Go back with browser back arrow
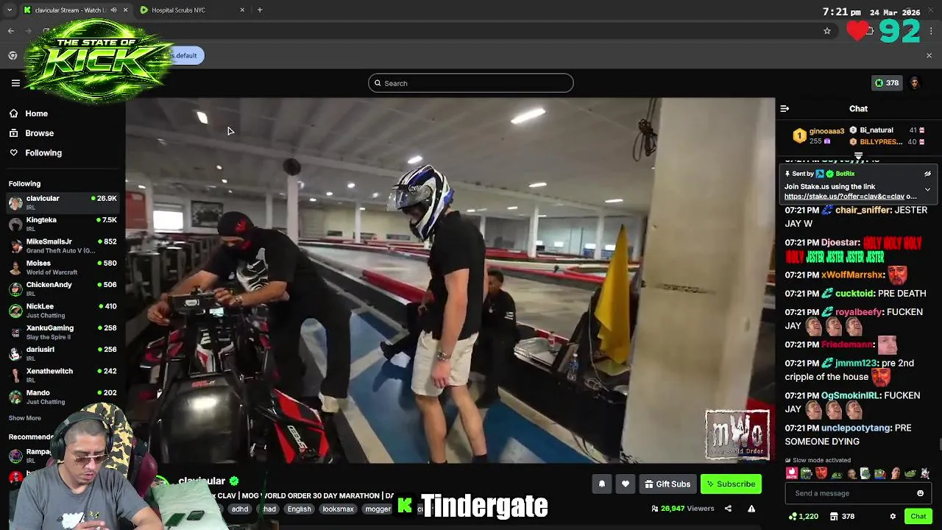Viewport: 942px width, 530px height. tap(11, 31)
